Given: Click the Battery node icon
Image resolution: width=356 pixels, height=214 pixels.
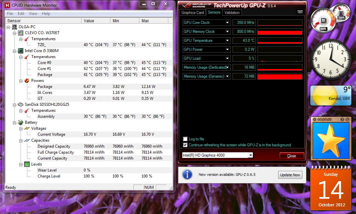Looking at the screenshot, I should pos(21,122).
